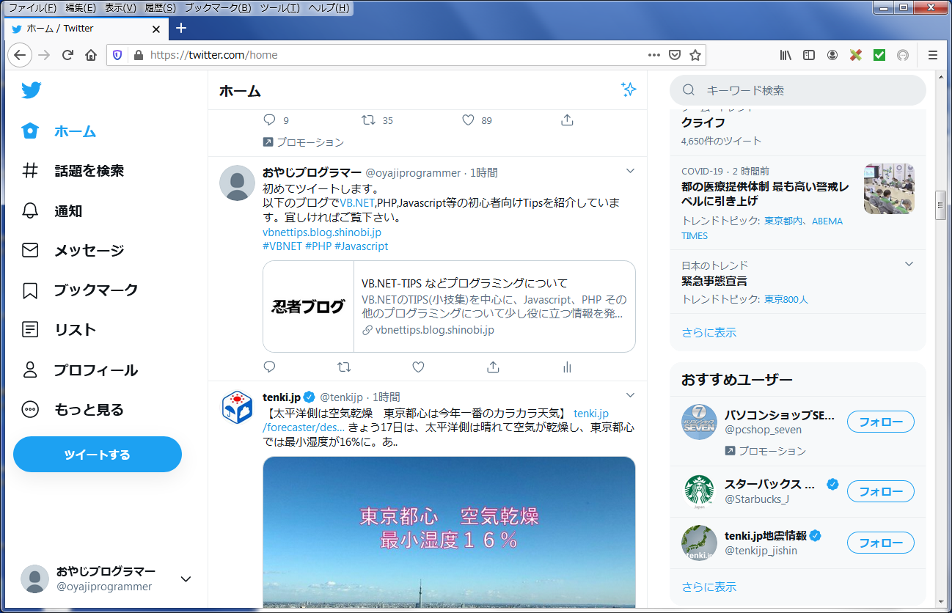
Task: Open メッセージ messages page
Action: 72,250
